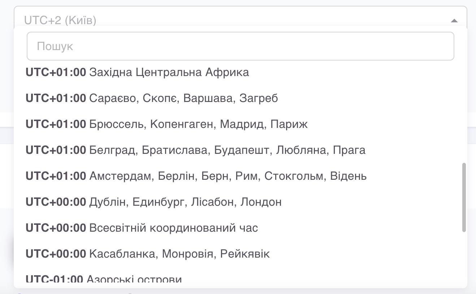Click the Рейкявік entry in the list

coord(246,254)
